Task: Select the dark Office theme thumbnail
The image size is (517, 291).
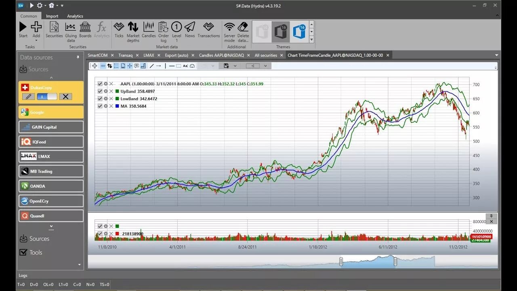Action: [281, 32]
